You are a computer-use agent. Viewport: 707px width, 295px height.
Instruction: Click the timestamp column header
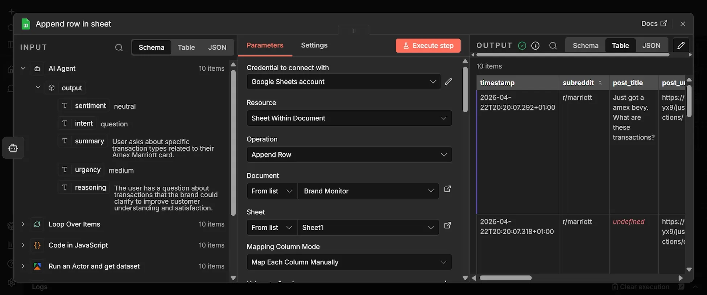click(x=518, y=83)
